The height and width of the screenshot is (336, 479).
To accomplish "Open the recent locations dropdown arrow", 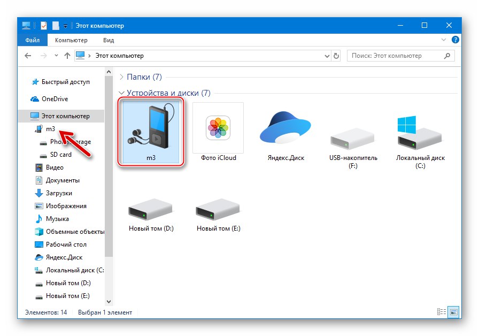I will click(56, 56).
